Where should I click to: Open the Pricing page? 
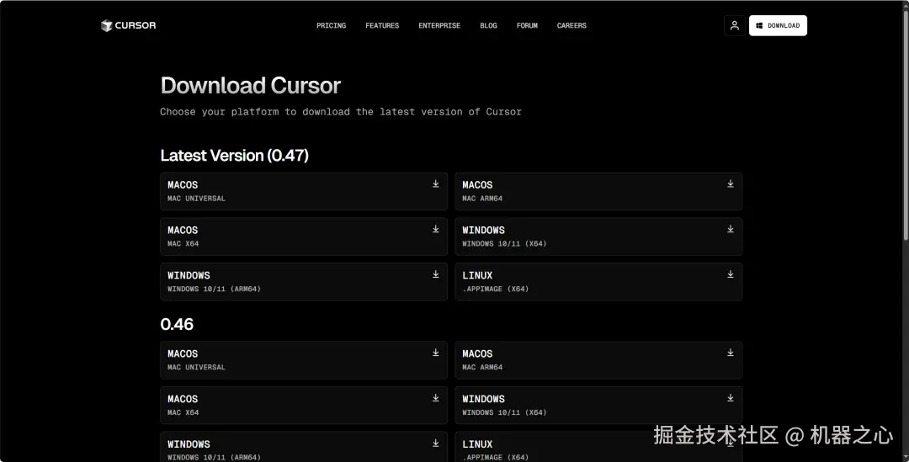(331, 25)
